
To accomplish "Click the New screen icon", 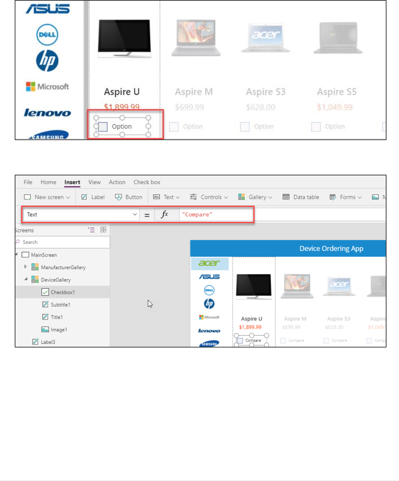I will 28,197.
